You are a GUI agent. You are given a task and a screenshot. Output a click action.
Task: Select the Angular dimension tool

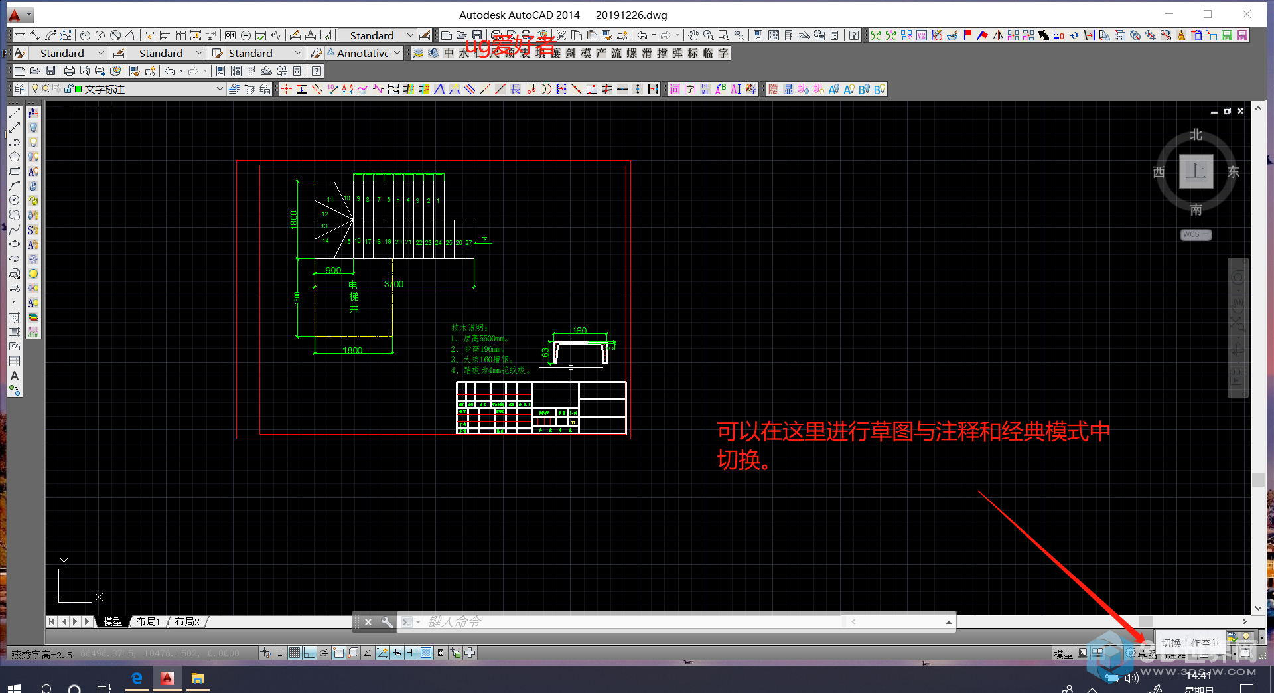pyautogui.click(x=130, y=35)
